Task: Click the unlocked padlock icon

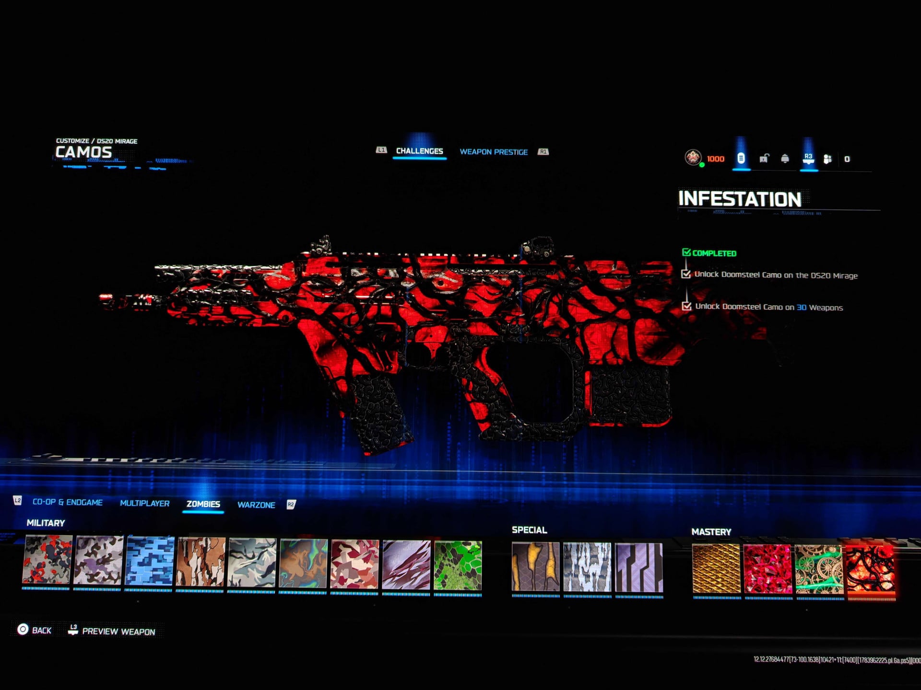Action: 764,158
